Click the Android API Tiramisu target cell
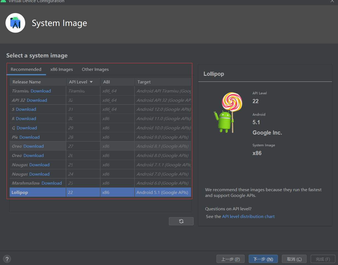 coord(163,91)
